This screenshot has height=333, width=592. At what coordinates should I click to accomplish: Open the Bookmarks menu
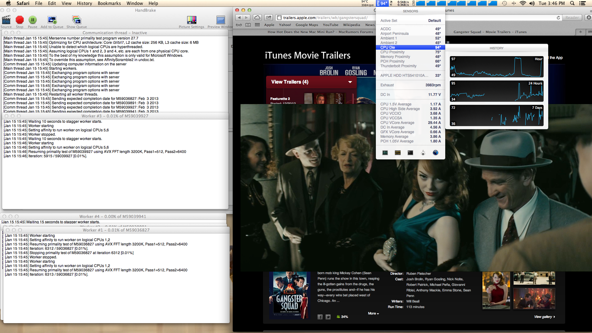click(109, 3)
